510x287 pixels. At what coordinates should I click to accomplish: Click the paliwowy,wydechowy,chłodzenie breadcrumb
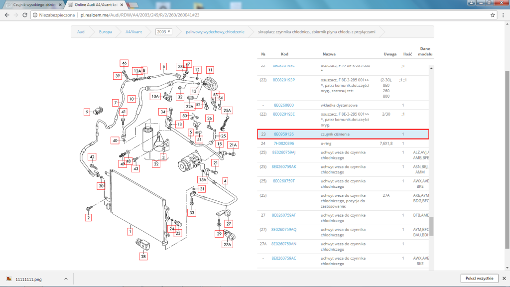click(x=215, y=32)
